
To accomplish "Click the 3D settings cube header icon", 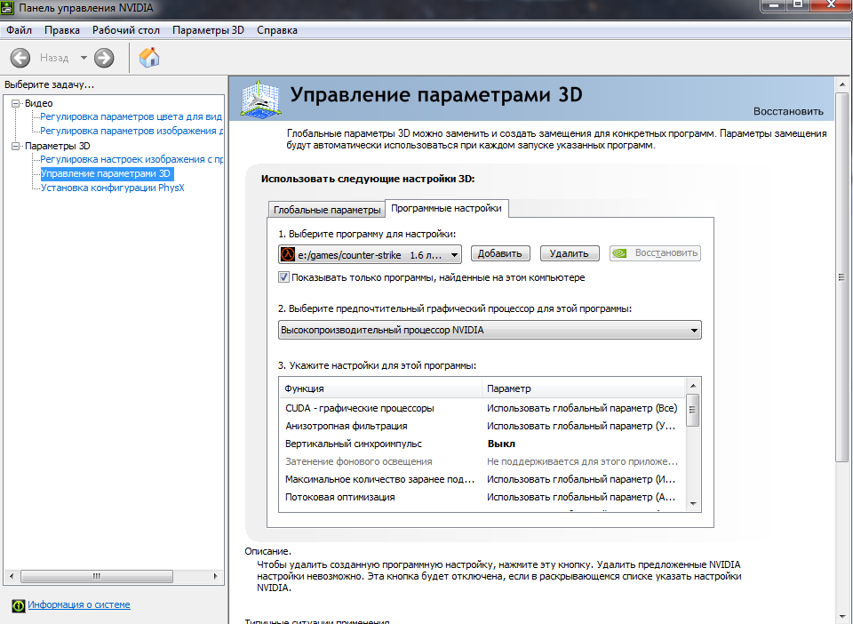I will pos(260,99).
